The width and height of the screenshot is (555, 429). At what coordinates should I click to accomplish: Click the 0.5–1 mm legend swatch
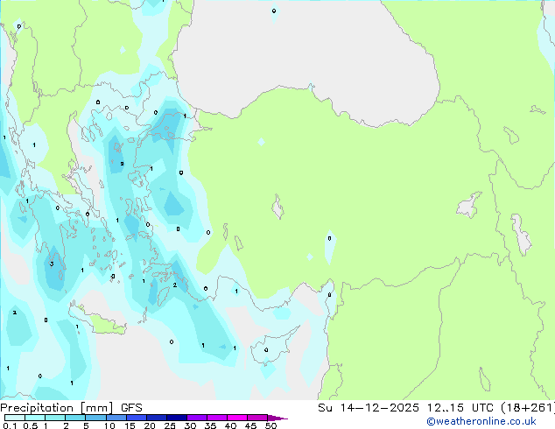[35, 418]
